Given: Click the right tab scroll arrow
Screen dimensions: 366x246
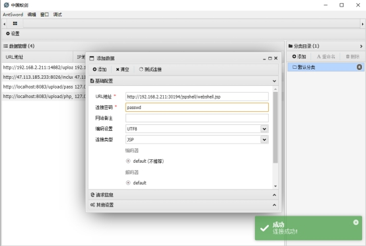Looking at the screenshot, I should (362, 24).
